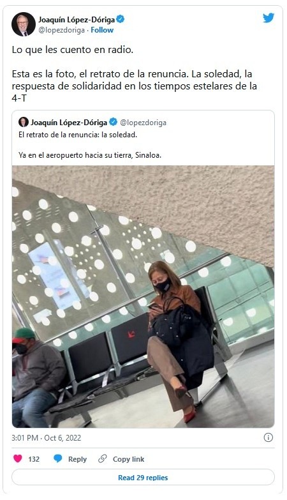
Task: Click the chain link copy icon
Action: click(102, 459)
